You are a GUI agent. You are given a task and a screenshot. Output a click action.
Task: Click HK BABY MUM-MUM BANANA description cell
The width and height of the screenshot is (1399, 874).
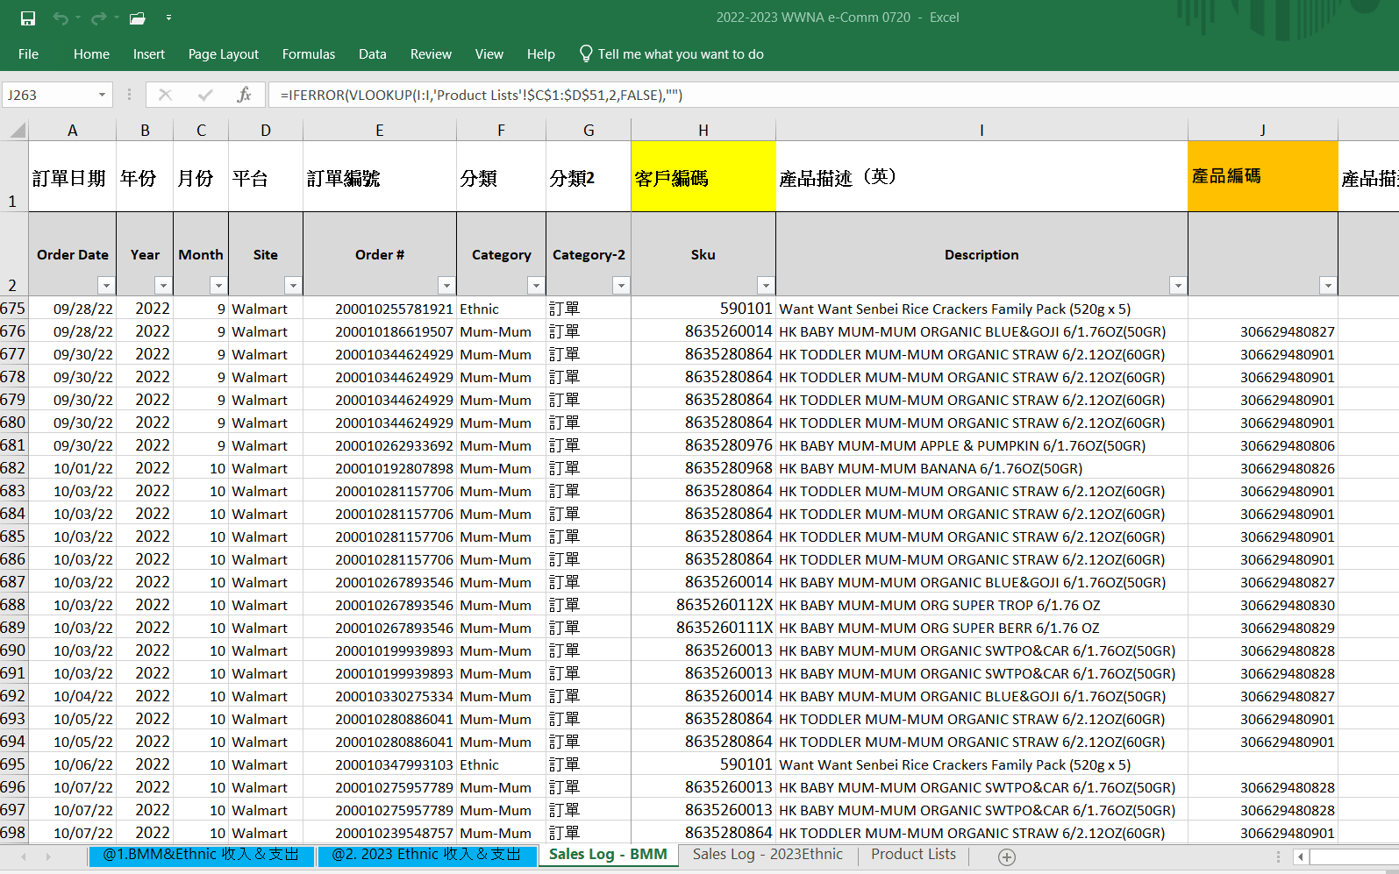(x=981, y=468)
